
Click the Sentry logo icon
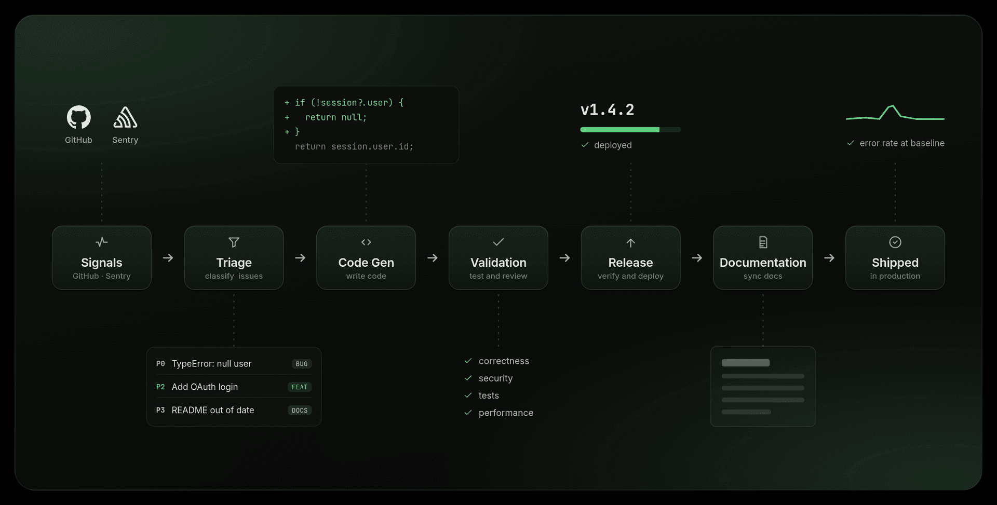tap(125, 117)
